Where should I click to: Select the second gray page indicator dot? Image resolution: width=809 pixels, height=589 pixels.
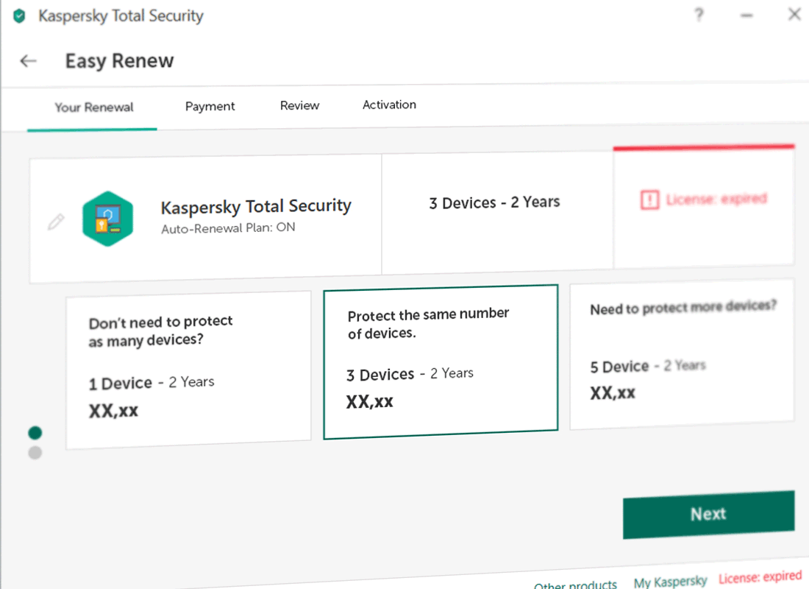(x=35, y=453)
